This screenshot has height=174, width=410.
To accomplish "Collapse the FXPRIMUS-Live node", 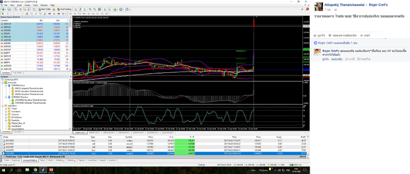I will tap(6, 85).
